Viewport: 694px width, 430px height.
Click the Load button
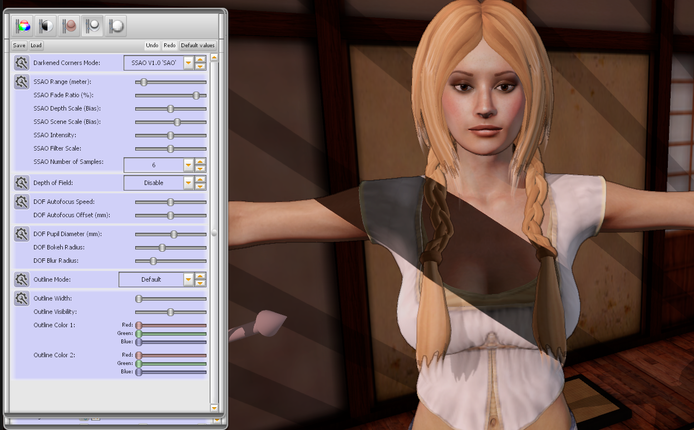click(x=36, y=46)
